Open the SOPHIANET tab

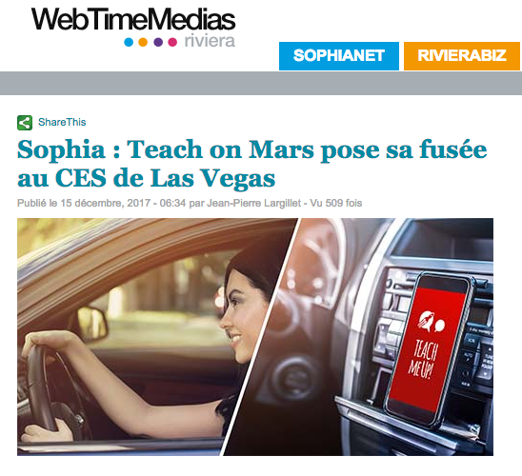pyautogui.click(x=339, y=56)
